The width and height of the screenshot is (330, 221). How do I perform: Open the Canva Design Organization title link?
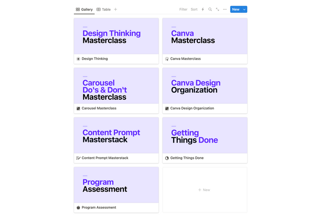click(x=192, y=108)
